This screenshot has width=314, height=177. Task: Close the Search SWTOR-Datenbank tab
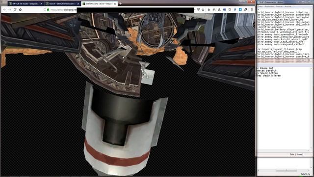pos(78,3)
